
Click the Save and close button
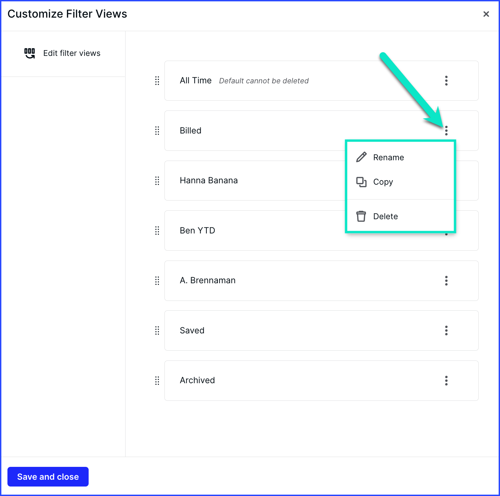tap(48, 477)
